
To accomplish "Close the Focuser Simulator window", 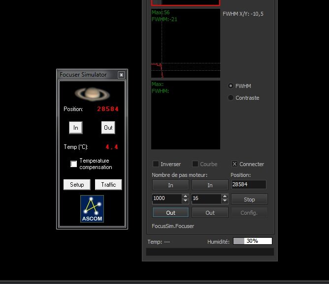I will click(x=121, y=75).
